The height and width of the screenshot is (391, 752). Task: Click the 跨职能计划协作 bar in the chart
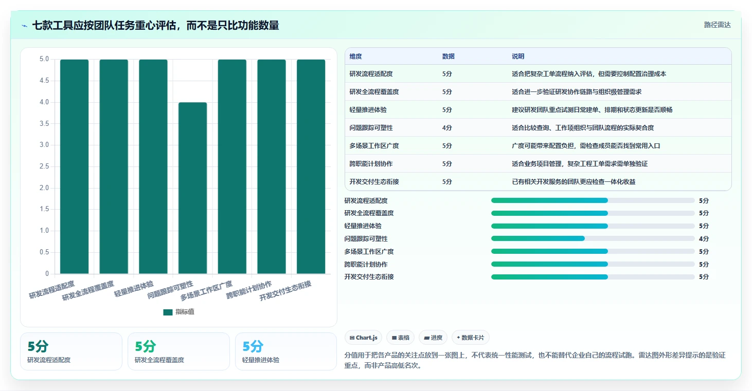click(x=272, y=166)
